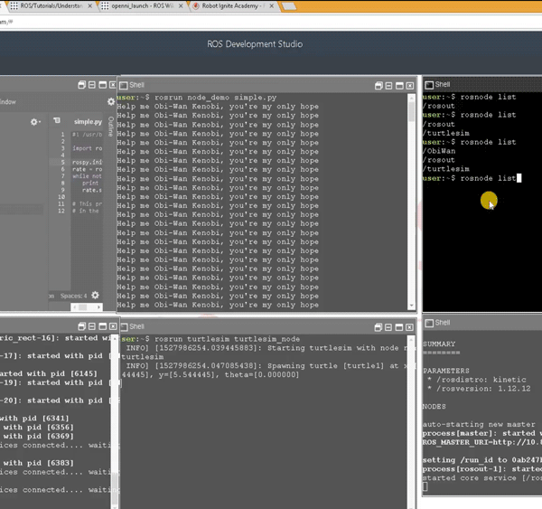
Task: Click the editor's horizontal scrollbar
Action: [81, 307]
